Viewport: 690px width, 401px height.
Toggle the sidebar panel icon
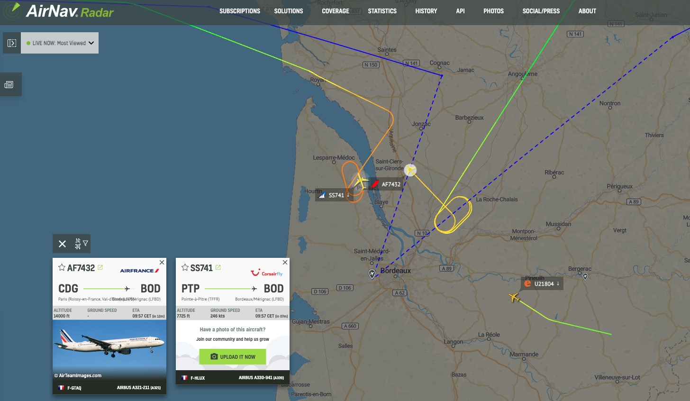pyautogui.click(x=12, y=43)
